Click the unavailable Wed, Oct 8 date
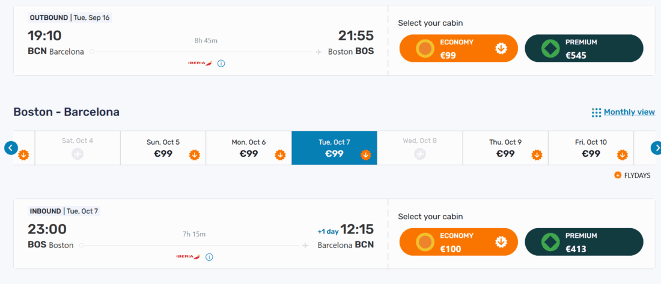 point(419,148)
